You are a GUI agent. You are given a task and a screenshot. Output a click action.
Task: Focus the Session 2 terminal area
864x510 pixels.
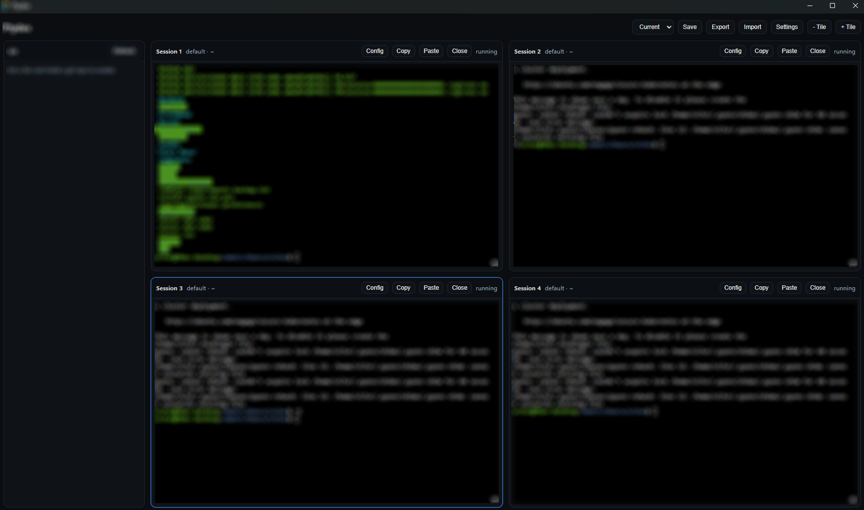tap(685, 166)
